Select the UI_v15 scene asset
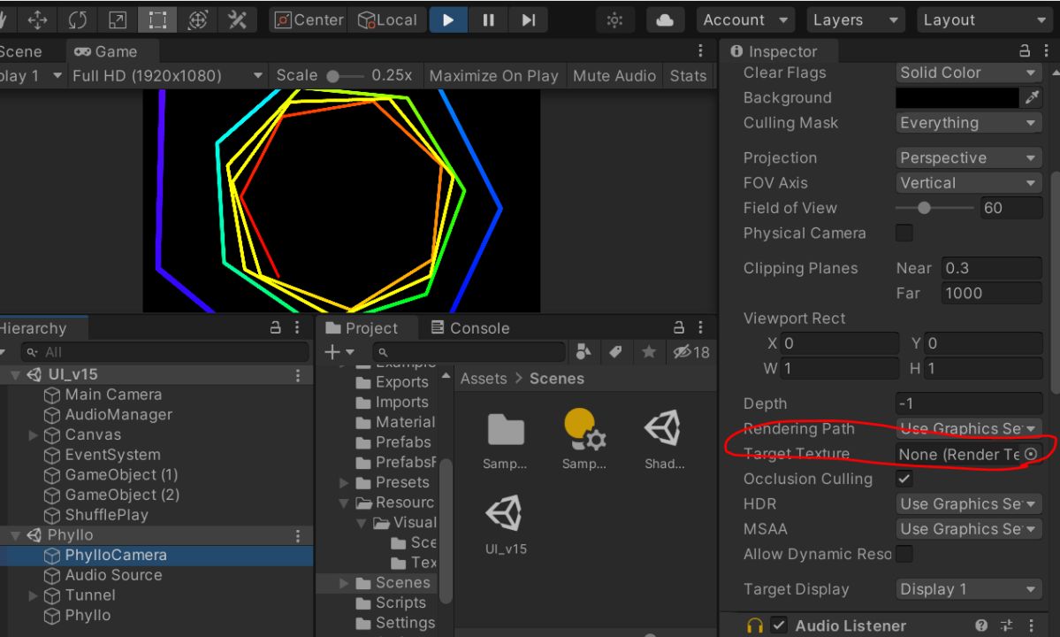 (506, 525)
